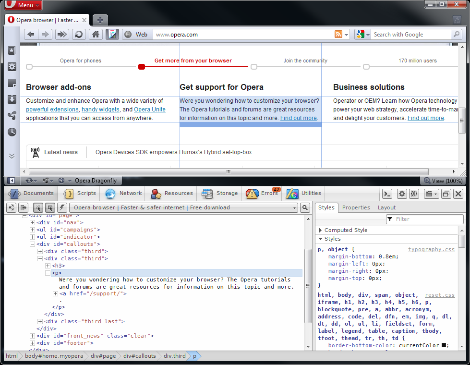Open the reset.css stylesheet link
Viewport: 470px width, 365px height.
coord(440,295)
